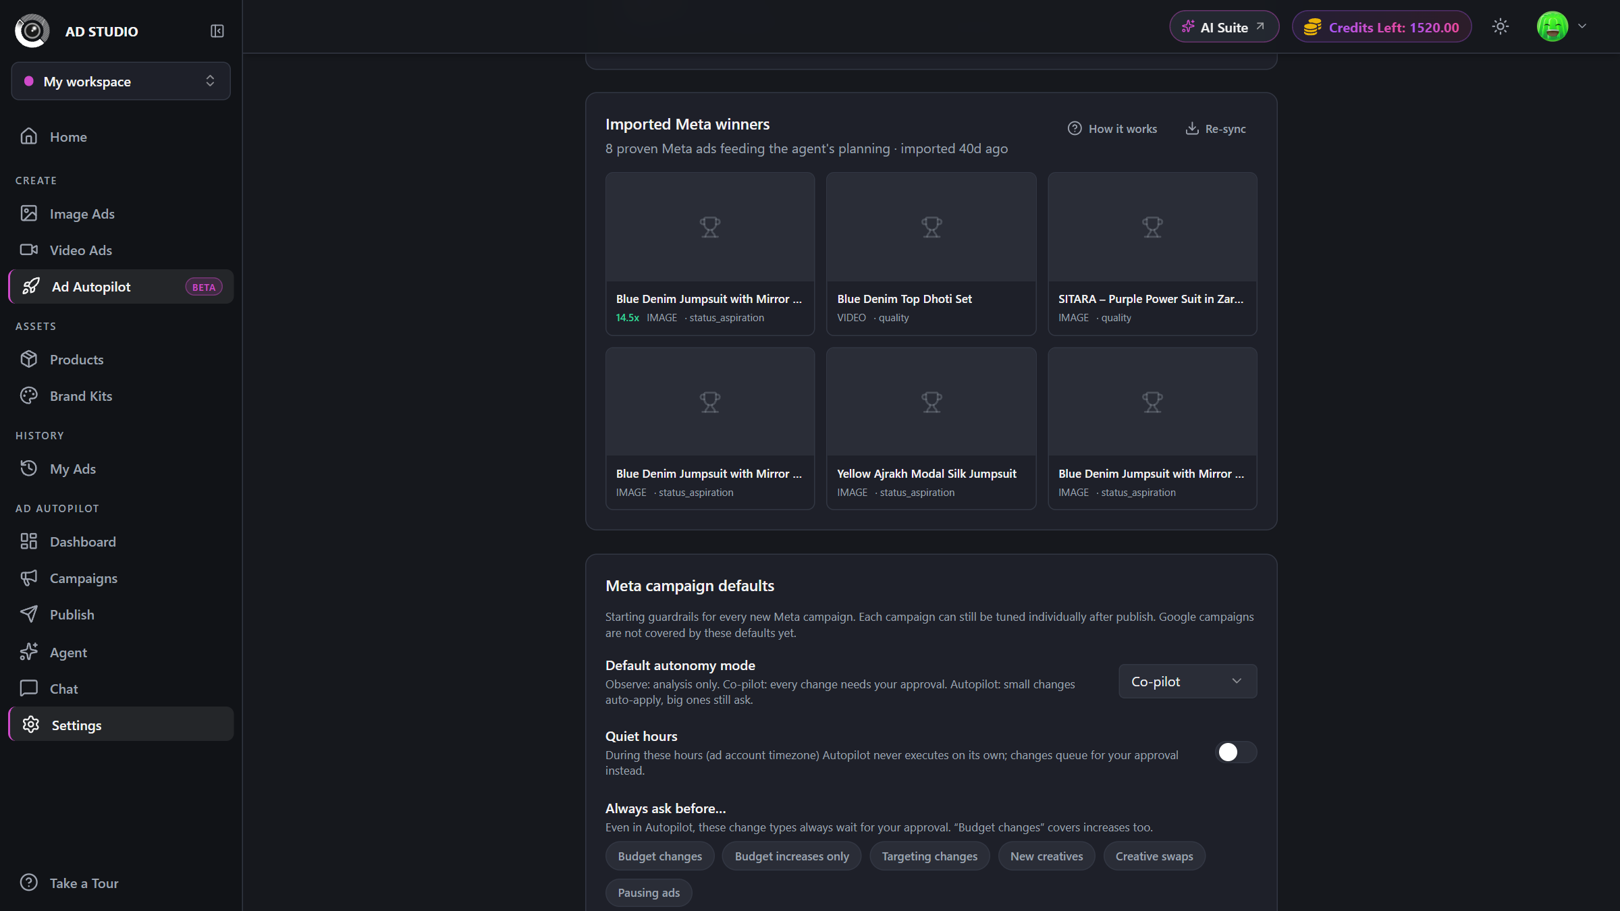
Task: Click the Publish paper plane icon
Action: click(x=28, y=614)
